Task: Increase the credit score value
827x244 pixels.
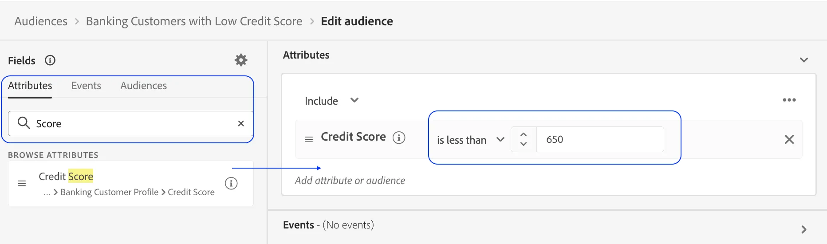Action: 524,134
